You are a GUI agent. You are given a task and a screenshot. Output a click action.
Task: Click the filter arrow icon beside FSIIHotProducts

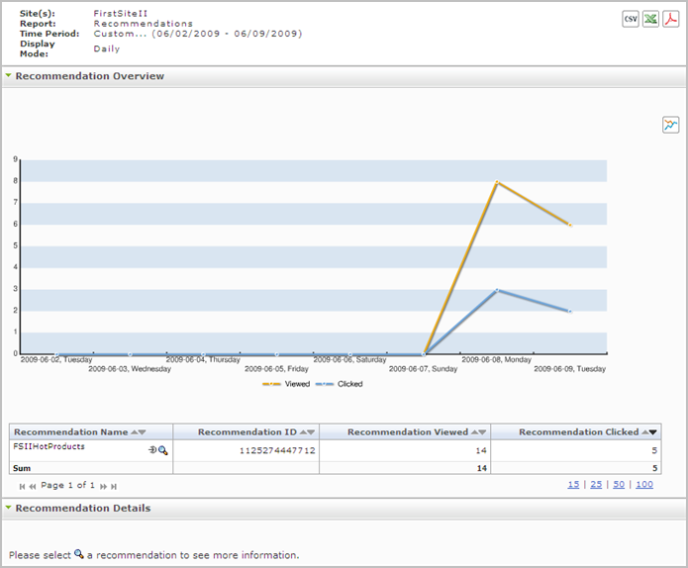tap(152, 450)
